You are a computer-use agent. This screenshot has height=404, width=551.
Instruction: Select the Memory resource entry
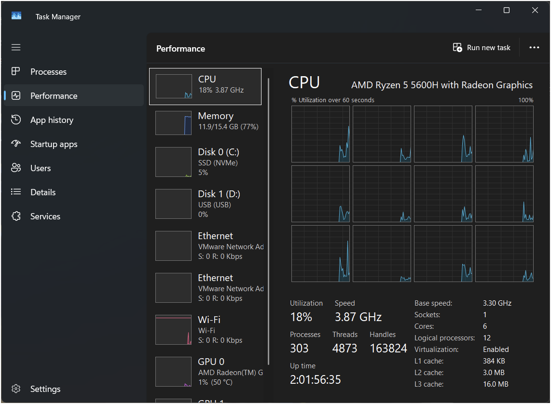(x=205, y=122)
